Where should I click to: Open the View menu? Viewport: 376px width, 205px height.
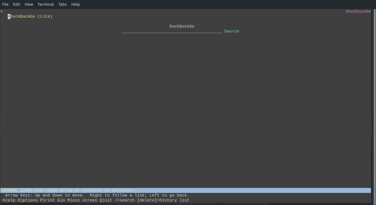click(29, 4)
